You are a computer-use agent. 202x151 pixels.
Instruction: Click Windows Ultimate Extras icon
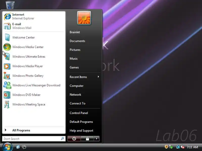[7, 57]
